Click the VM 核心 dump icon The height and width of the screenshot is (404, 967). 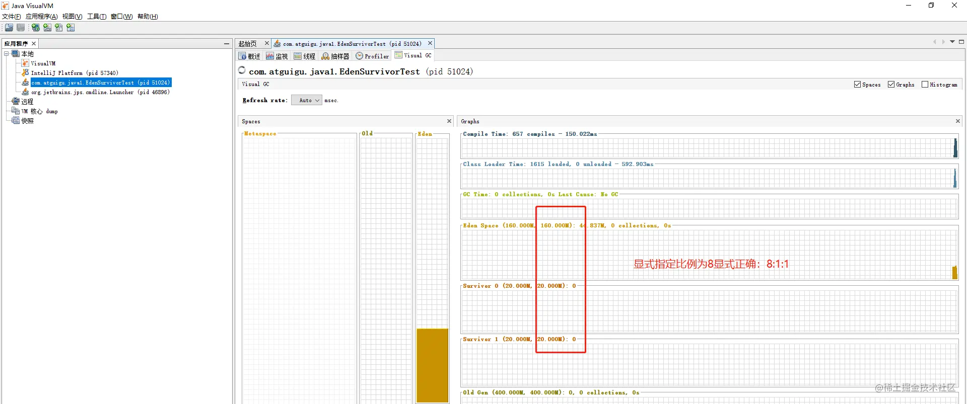point(16,111)
